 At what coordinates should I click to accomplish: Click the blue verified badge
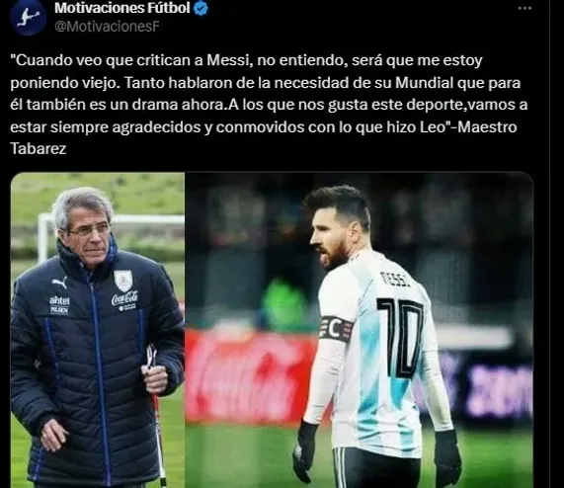coord(201,9)
